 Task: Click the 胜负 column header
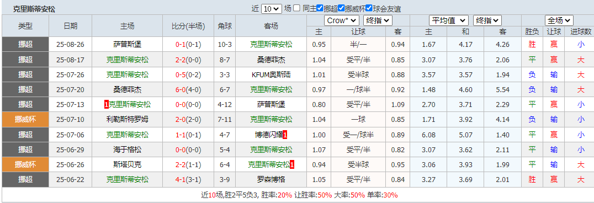point(532,32)
